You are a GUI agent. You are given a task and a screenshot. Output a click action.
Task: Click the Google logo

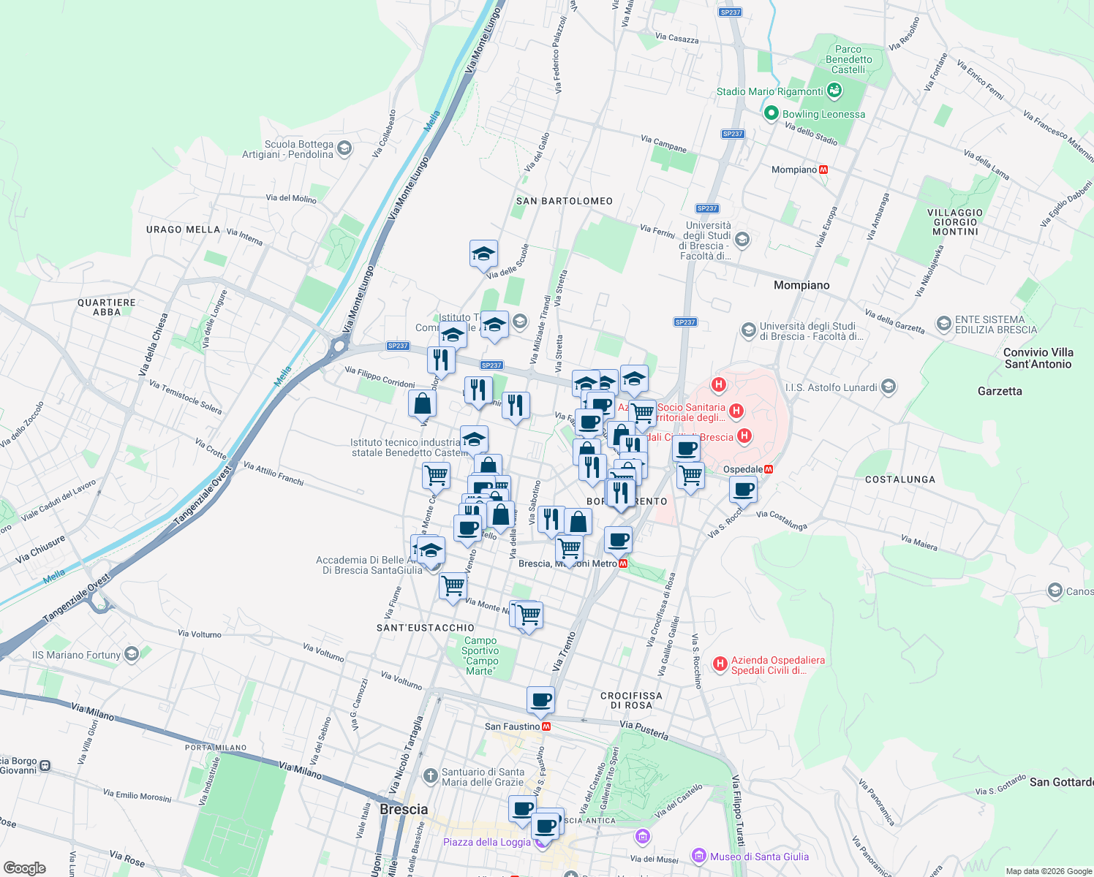coord(26,866)
